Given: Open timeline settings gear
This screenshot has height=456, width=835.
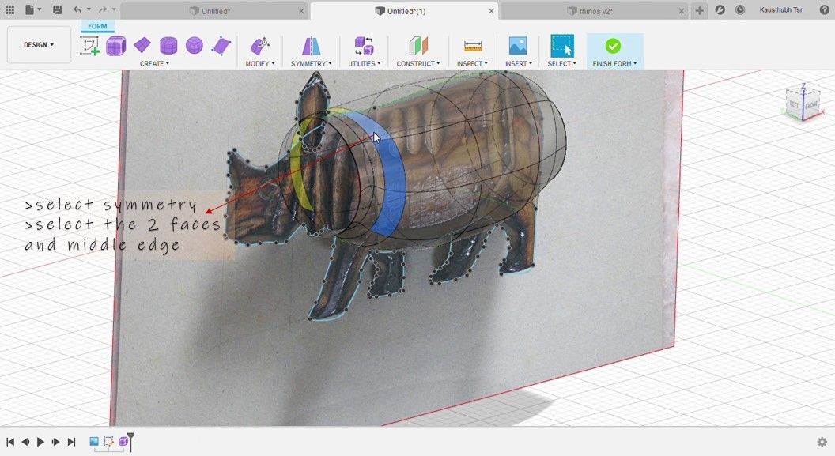Looking at the screenshot, I should pyautogui.click(x=822, y=442).
